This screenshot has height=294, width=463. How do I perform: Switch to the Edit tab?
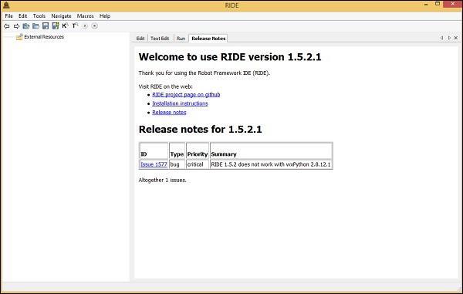point(140,39)
